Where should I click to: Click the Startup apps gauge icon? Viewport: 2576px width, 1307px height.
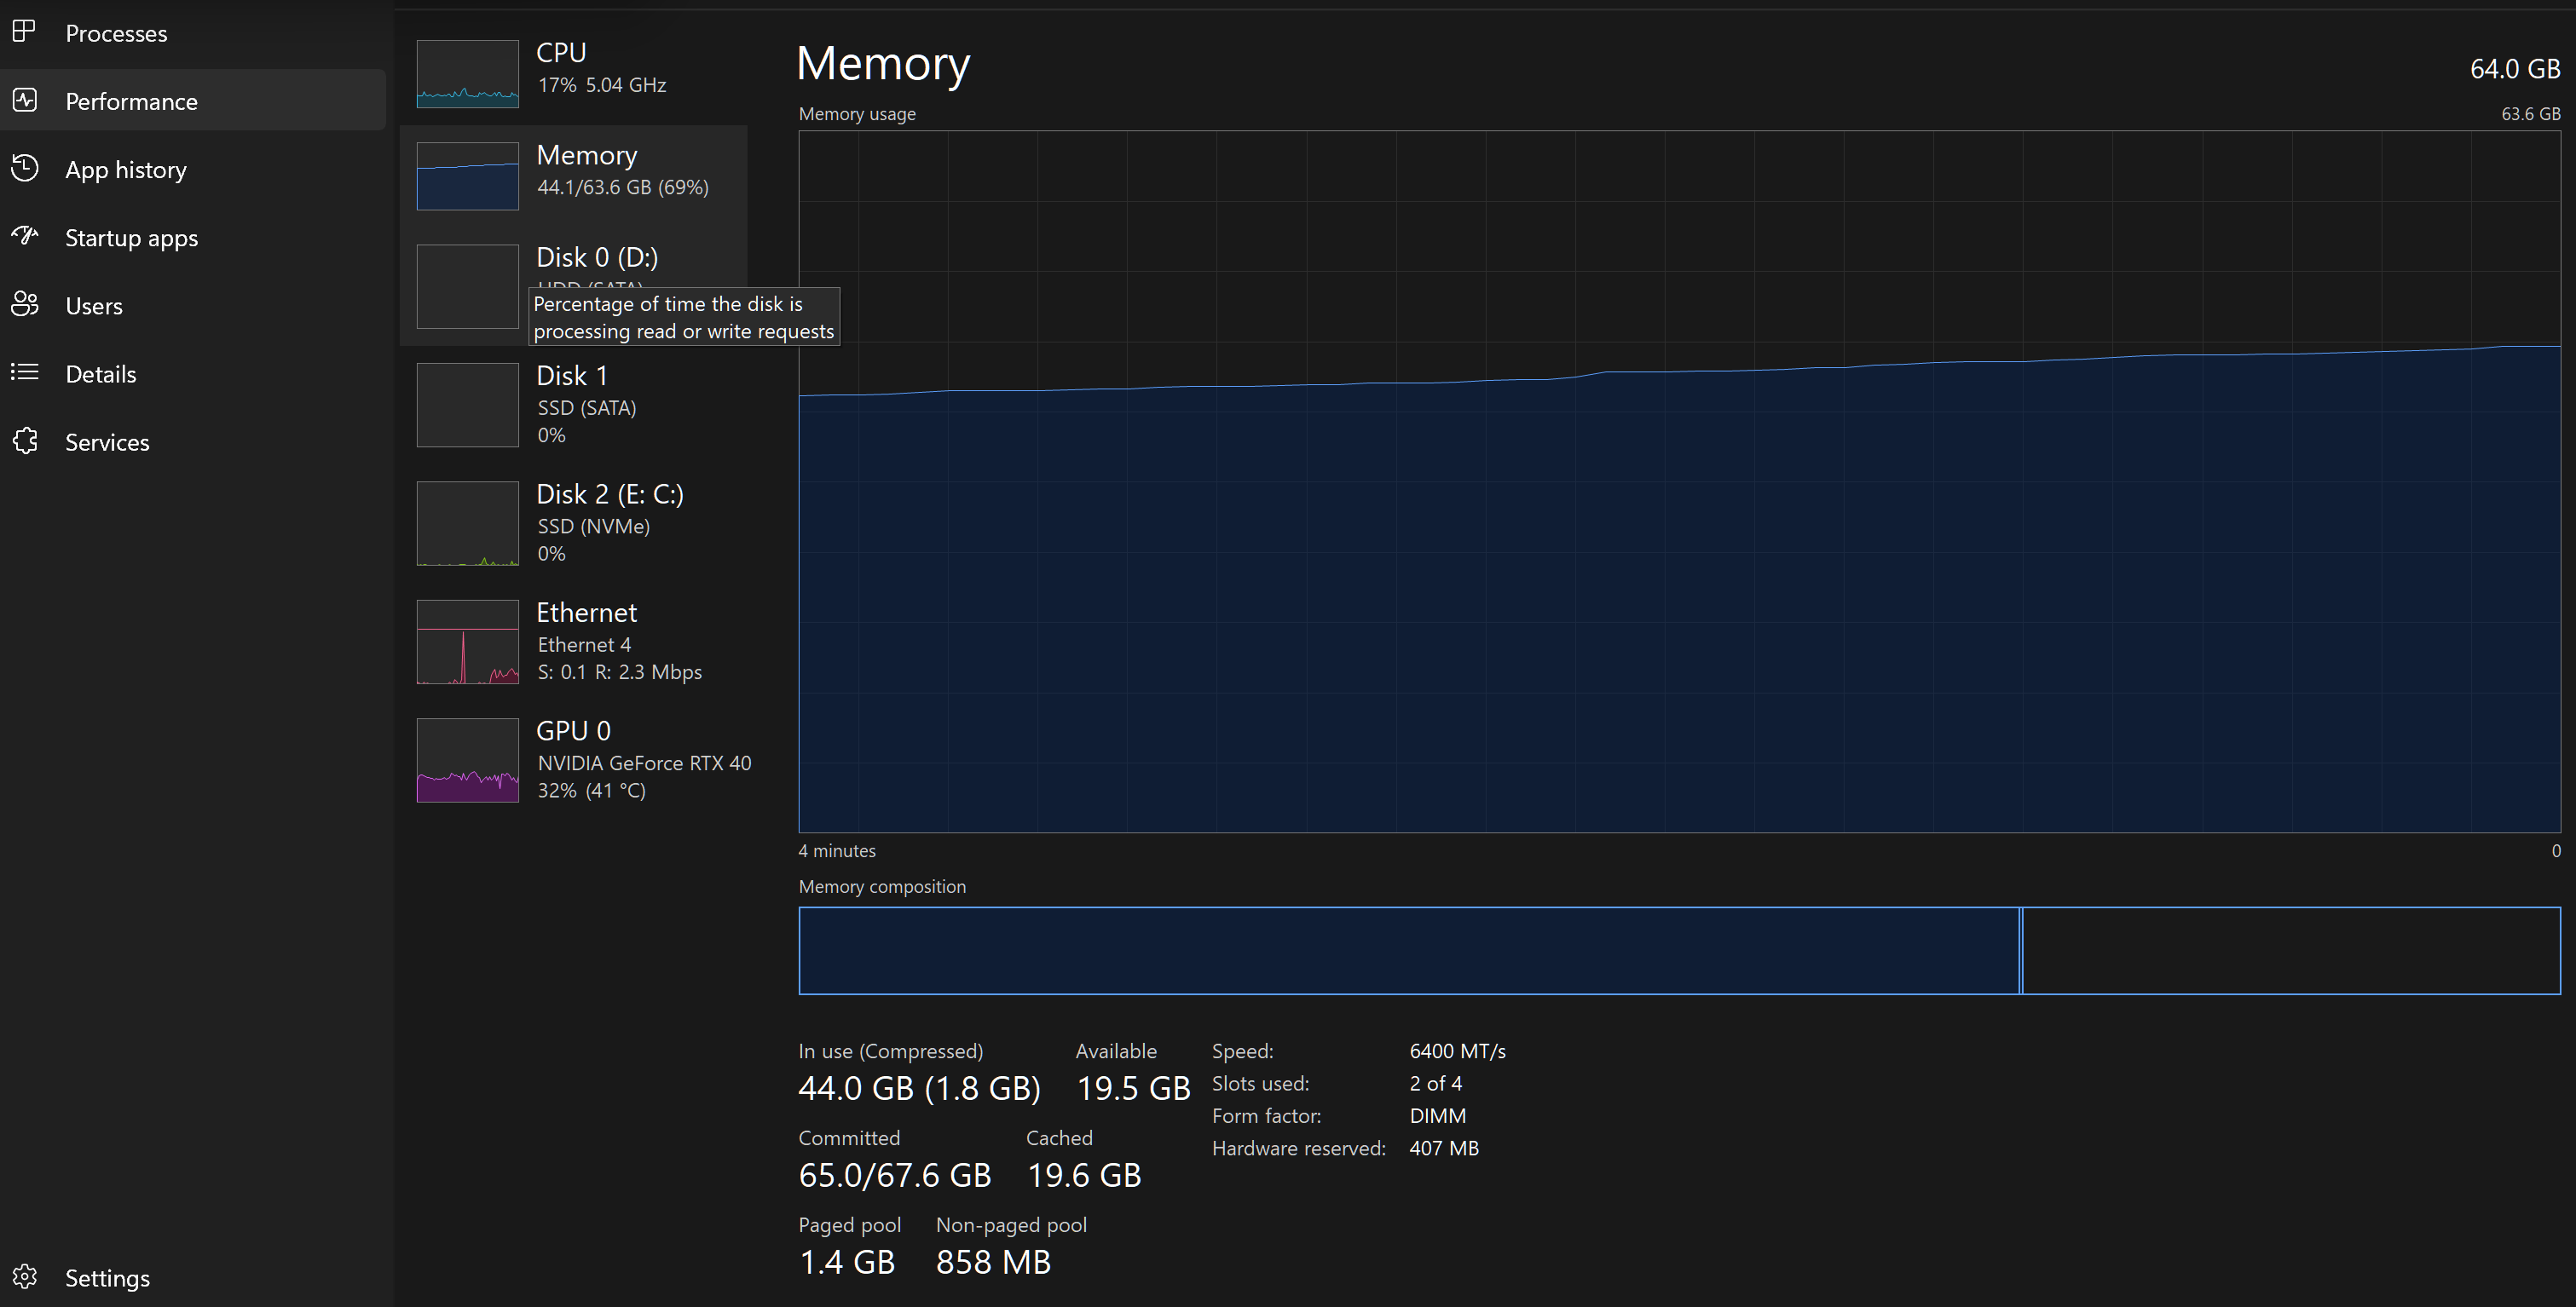coord(25,236)
